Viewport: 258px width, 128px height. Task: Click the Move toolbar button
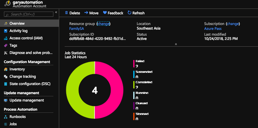(91, 13)
